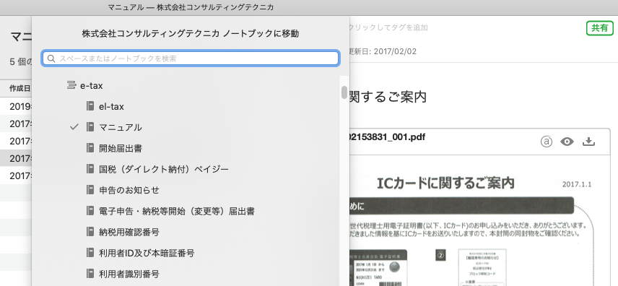
Task: Click the 作成日 column header
Action: pos(19,88)
